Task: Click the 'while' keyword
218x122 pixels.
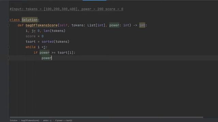Action: 31,47
